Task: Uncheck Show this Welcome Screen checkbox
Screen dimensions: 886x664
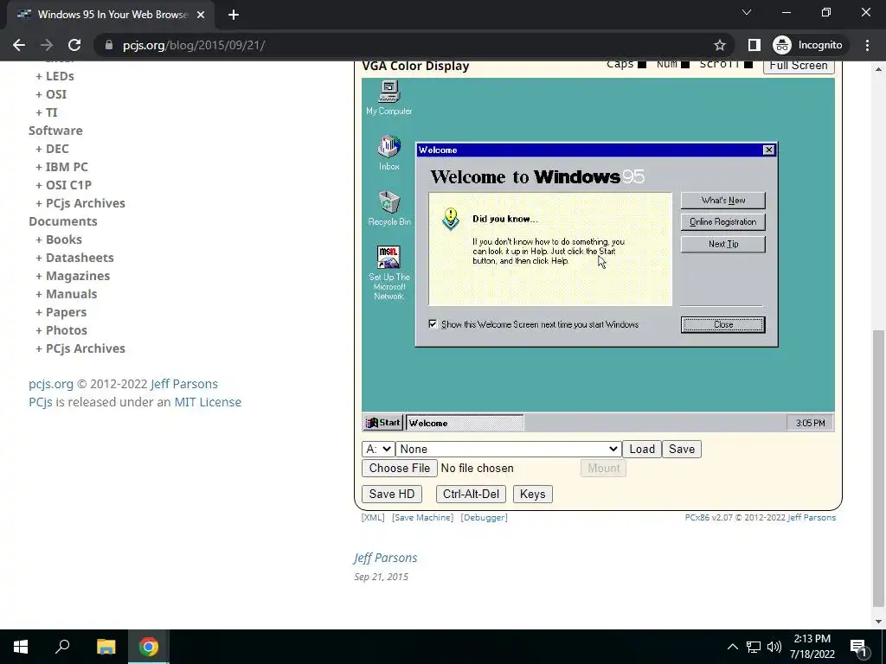Action: (433, 324)
